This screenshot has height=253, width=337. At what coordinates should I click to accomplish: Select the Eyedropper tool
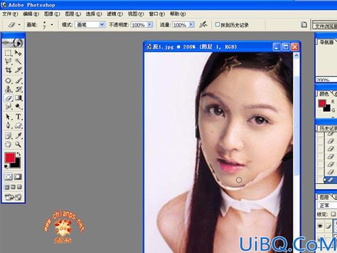tap(18, 135)
